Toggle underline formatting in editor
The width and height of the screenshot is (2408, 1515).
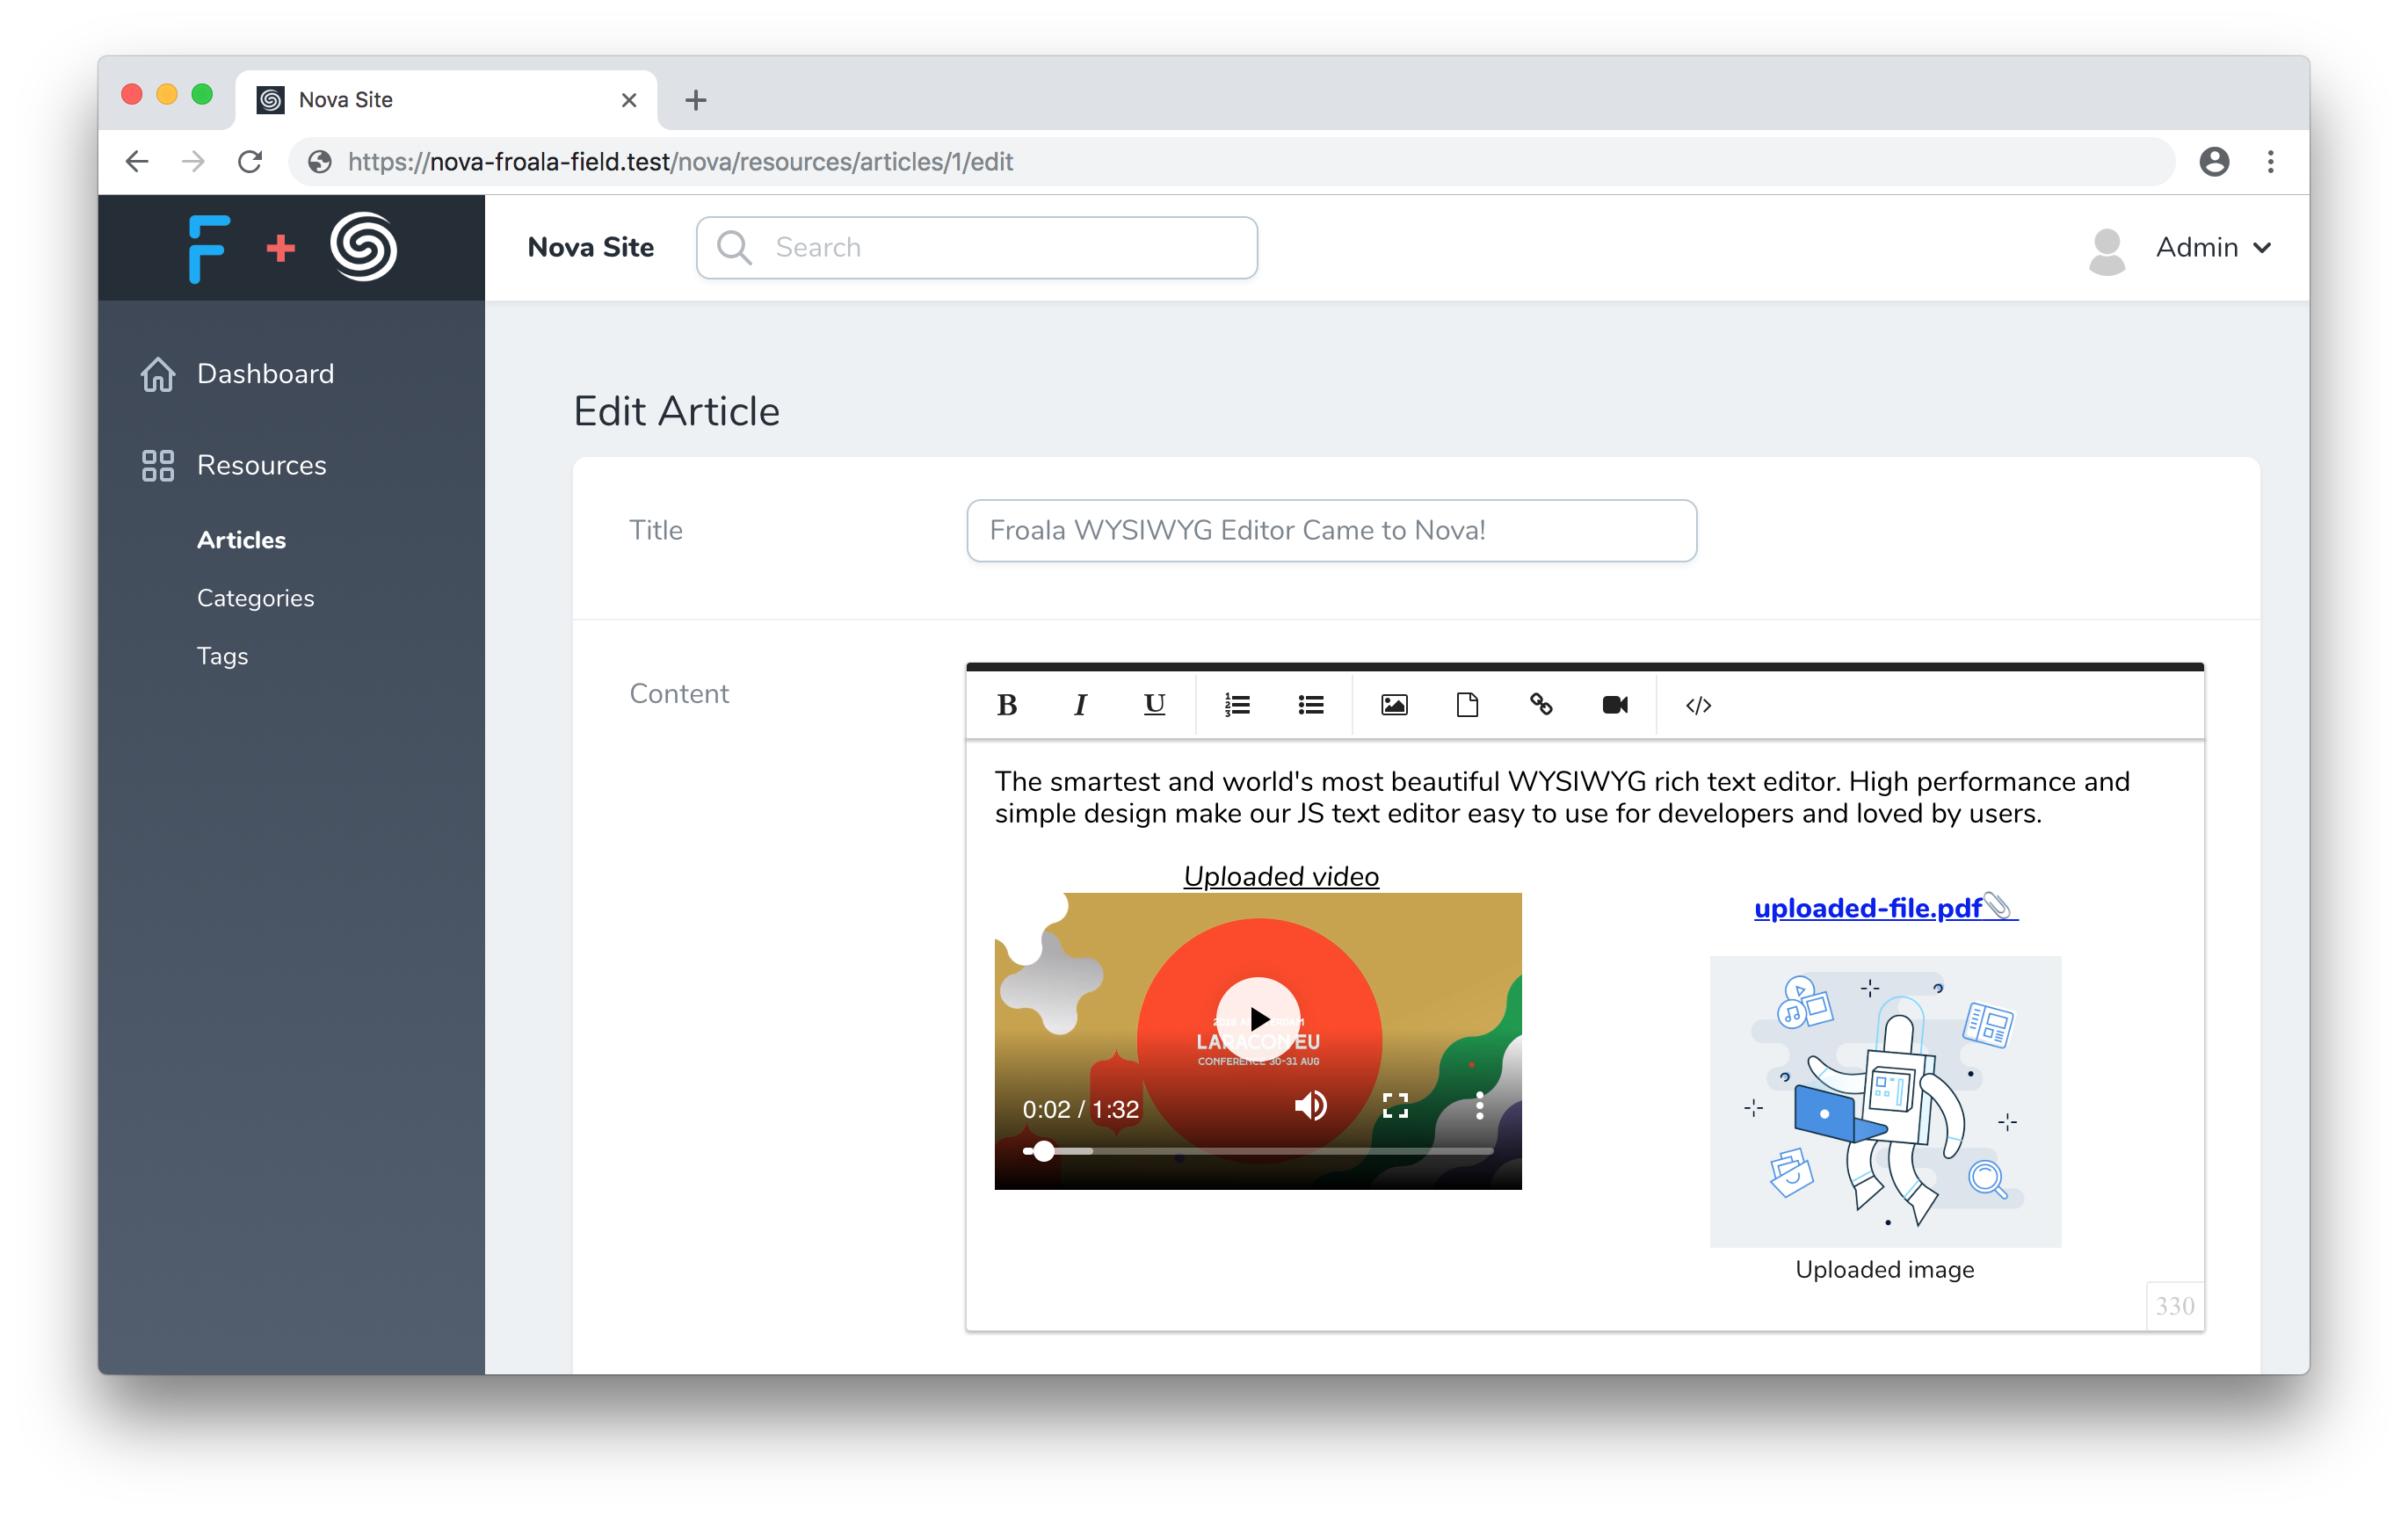1154,705
